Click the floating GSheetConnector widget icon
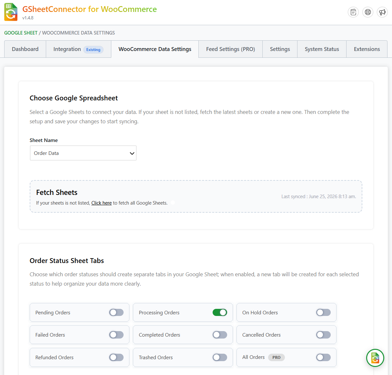Viewport: 392px width, 375px height. coord(375,358)
